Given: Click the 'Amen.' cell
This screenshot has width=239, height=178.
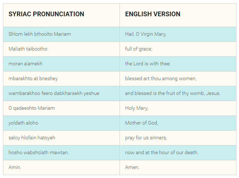Looking at the screenshot, I should pyautogui.click(x=132, y=167).
